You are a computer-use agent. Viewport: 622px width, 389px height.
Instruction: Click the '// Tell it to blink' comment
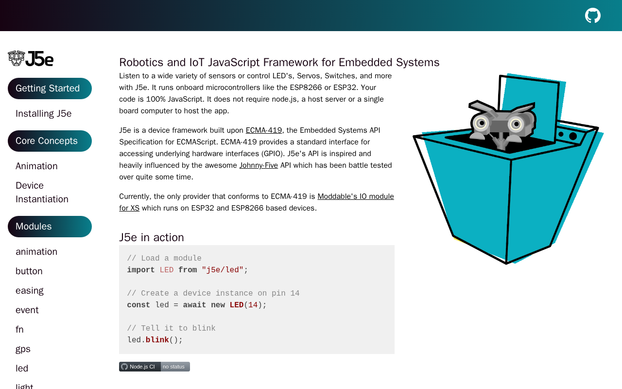(x=171, y=329)
